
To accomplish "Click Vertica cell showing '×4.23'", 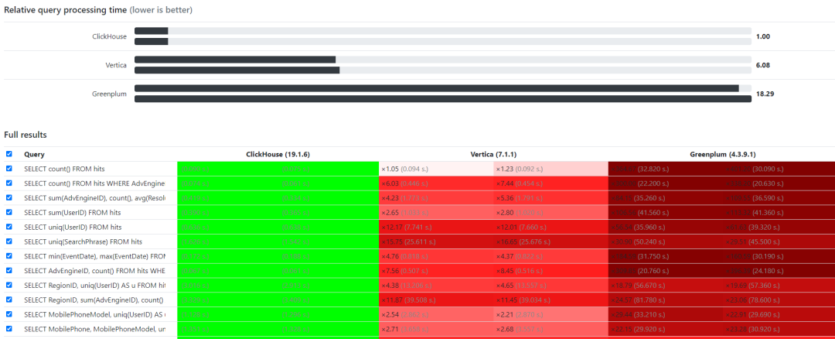I will tap(436, 198).
